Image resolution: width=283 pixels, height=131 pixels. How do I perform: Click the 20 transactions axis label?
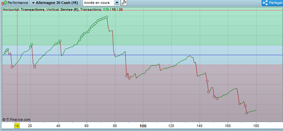[30, 126]
